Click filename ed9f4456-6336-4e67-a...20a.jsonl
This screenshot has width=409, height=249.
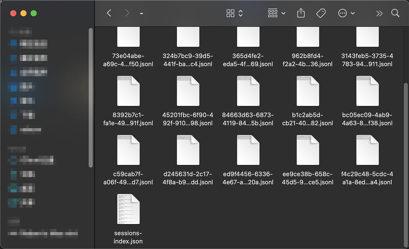pyautogui.click(x=248, y=178)
